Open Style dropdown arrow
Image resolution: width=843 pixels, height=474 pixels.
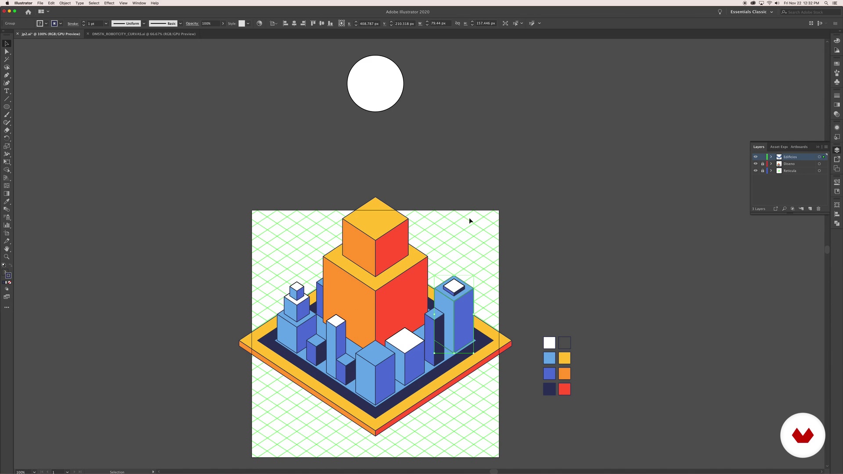click(248, 23)
